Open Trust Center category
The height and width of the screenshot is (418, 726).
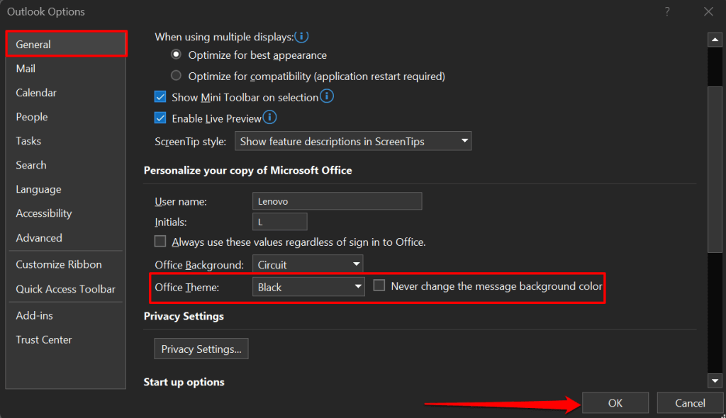(x=44, y=339)
